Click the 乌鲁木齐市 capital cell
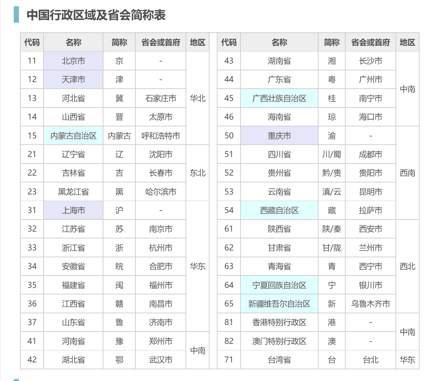 (370, 304)
